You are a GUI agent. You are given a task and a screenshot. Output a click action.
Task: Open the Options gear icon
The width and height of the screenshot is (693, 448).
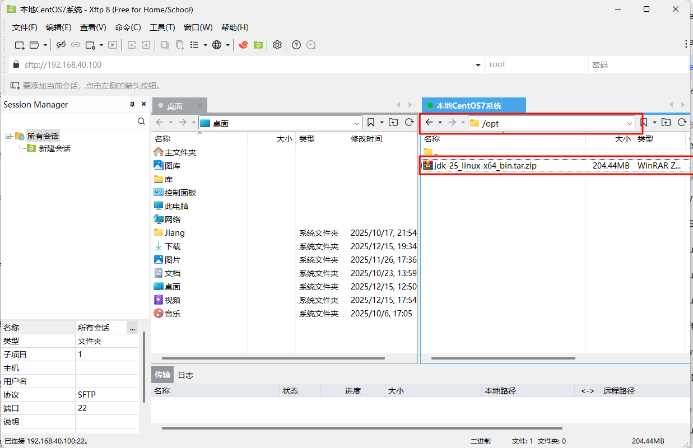(x=277, y=45)
